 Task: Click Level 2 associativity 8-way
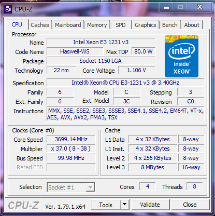pos(191,158)
